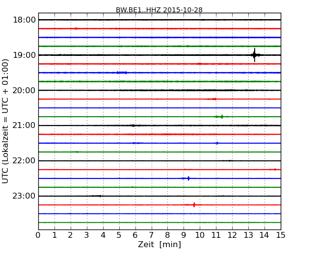Select the 22:00 time label

click(24, 161)
